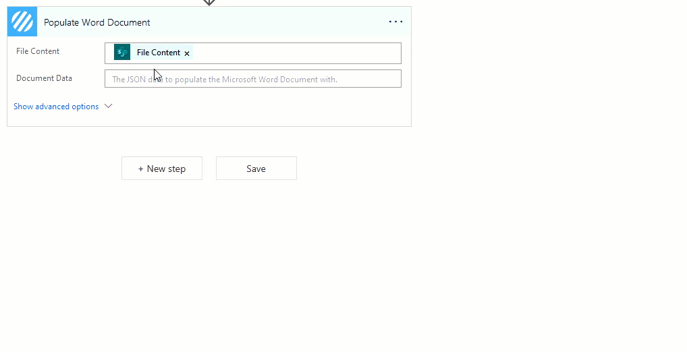This screenshot has height=352, width=687.
Task: Click the chevron next to Show advanced options
Action: pyautogui.click(x=109, y=106)
